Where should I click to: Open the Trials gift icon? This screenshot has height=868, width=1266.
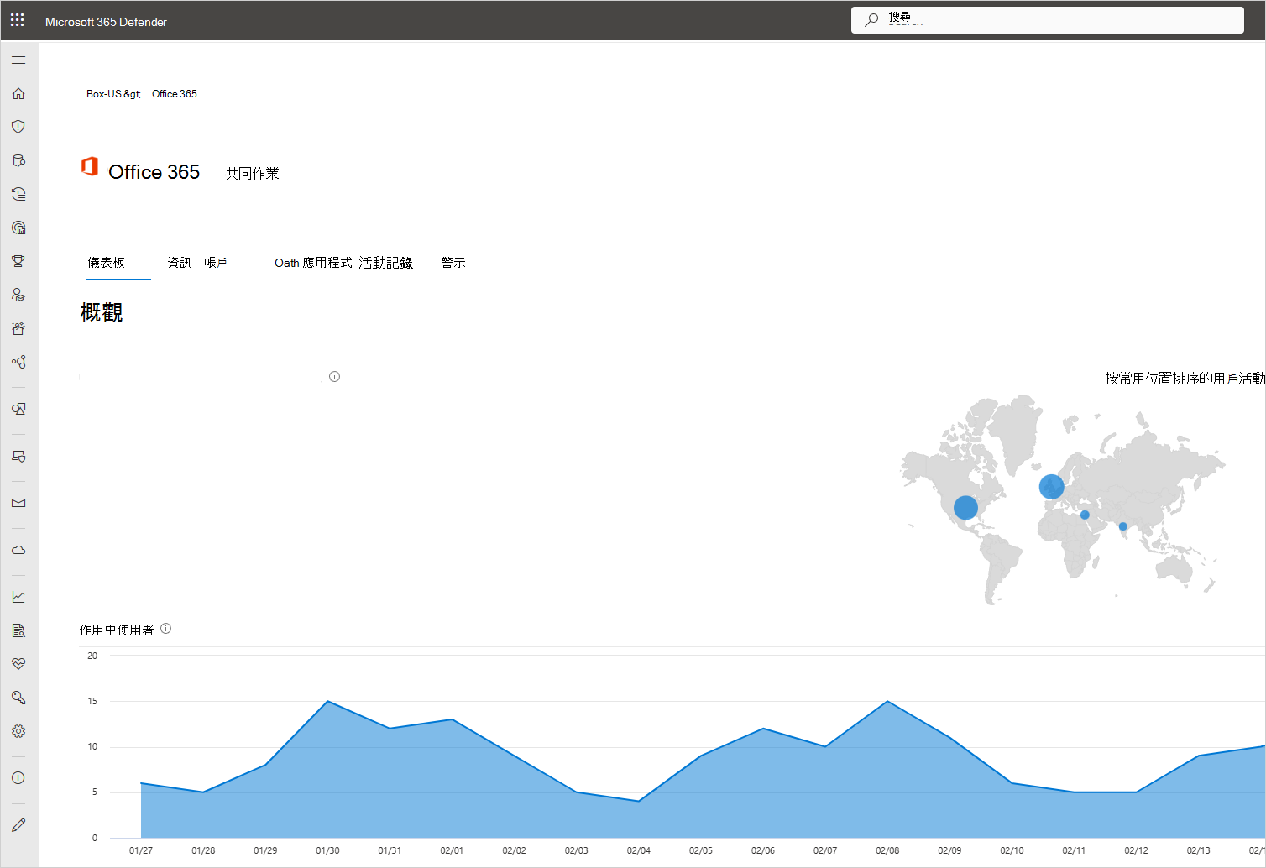[x=18, y=328]
